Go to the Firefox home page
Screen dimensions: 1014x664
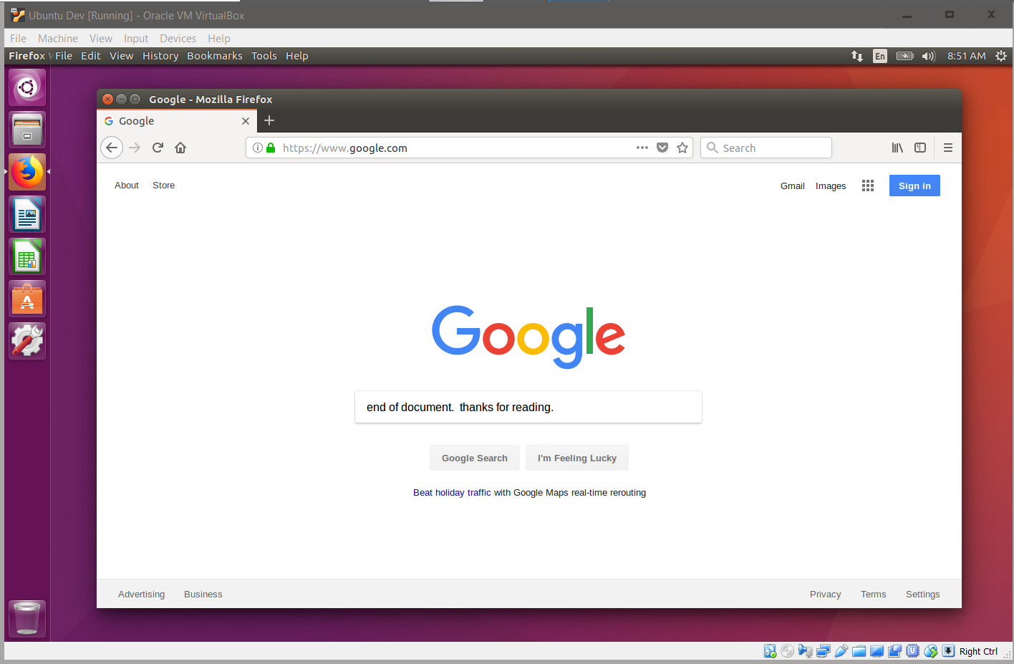click(x=180, y=148)
